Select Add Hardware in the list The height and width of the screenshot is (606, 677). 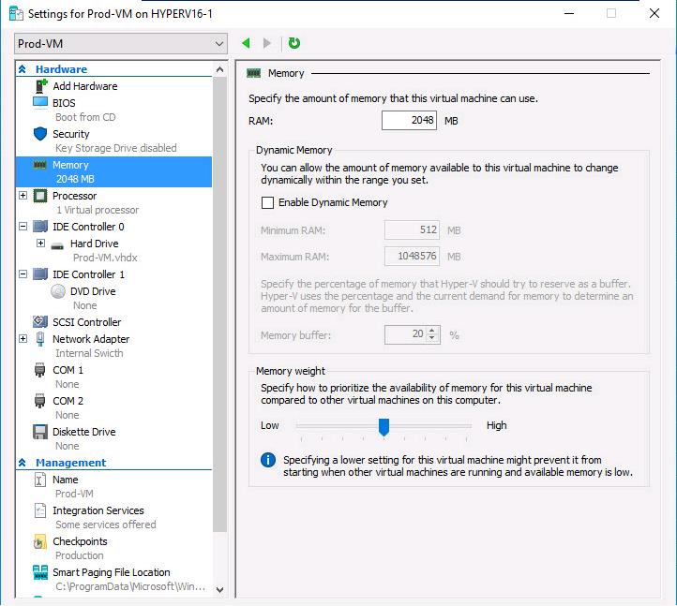pos(85,86)
